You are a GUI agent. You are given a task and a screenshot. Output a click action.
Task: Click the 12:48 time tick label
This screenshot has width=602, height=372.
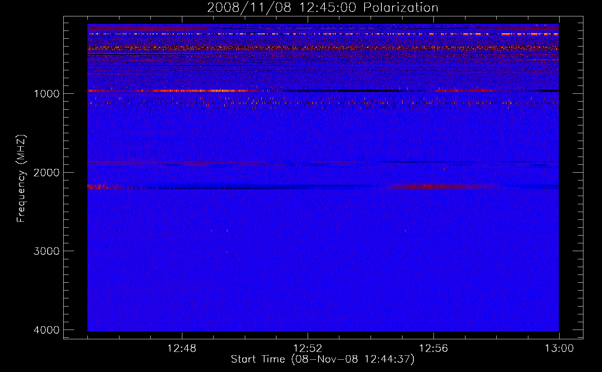pos(182,349)
